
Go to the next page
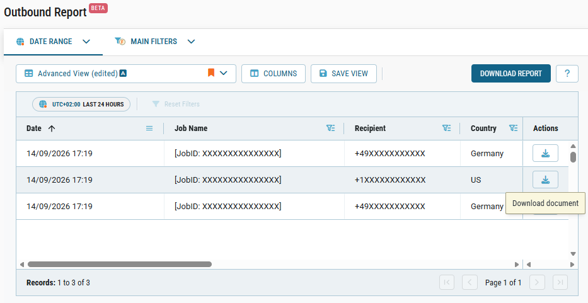click(x=537, y=282)
